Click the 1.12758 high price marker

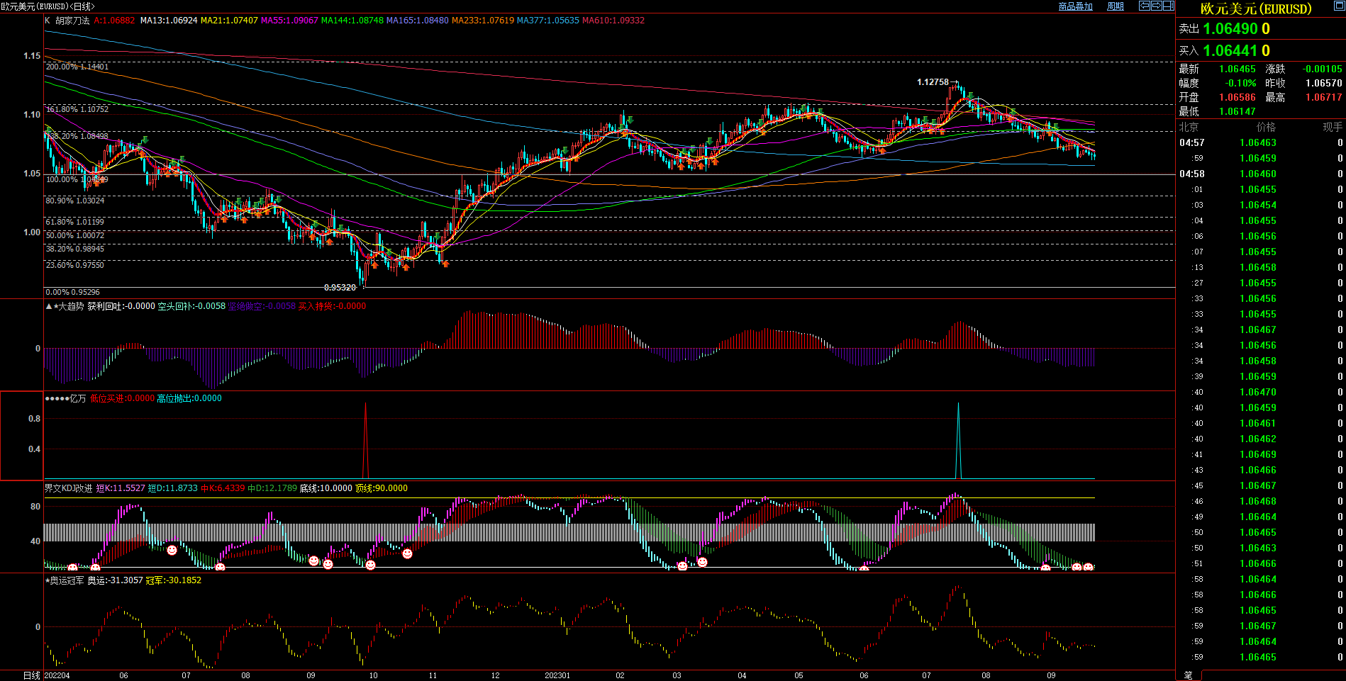pos(933,82)
